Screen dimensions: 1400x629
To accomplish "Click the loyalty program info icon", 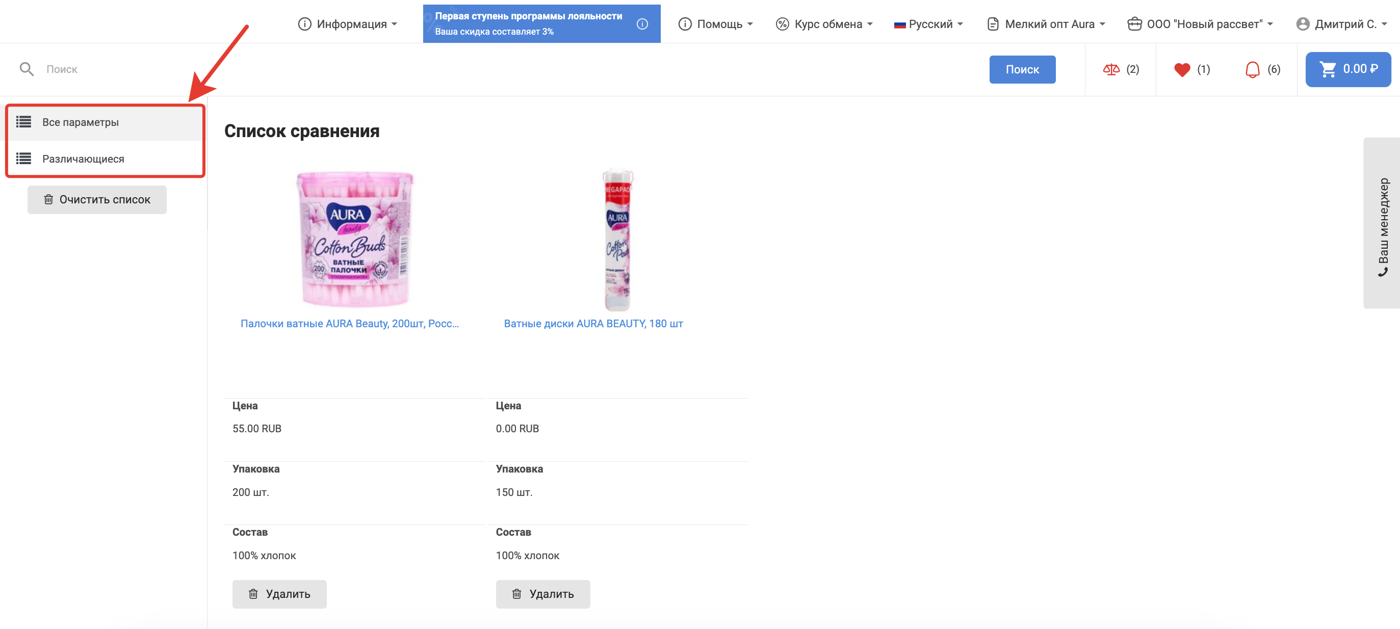I will pyautogui.click(x=642, y=24).
